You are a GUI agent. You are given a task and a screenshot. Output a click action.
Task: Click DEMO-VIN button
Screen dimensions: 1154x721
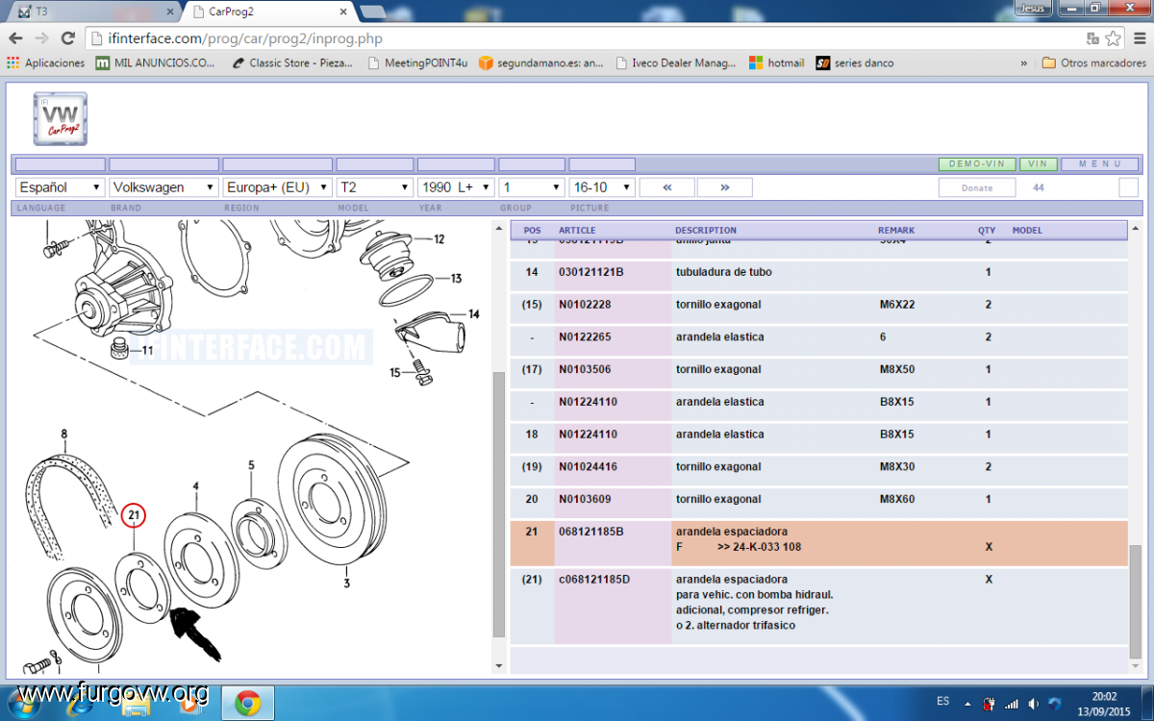click(x=976, y=164)
